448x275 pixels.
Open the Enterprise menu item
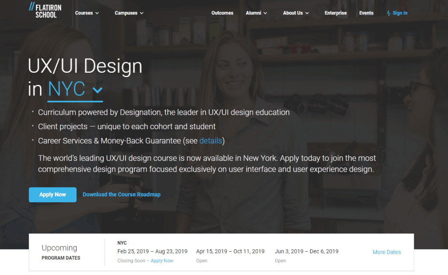click(x=336, y=13)
